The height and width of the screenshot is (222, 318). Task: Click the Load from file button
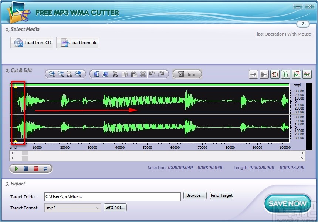click(78, 43)
